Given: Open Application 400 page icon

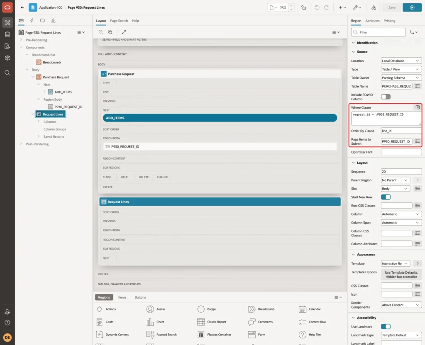Looking at the screenshot, I should pyautogui.click(x=33, y=7).
